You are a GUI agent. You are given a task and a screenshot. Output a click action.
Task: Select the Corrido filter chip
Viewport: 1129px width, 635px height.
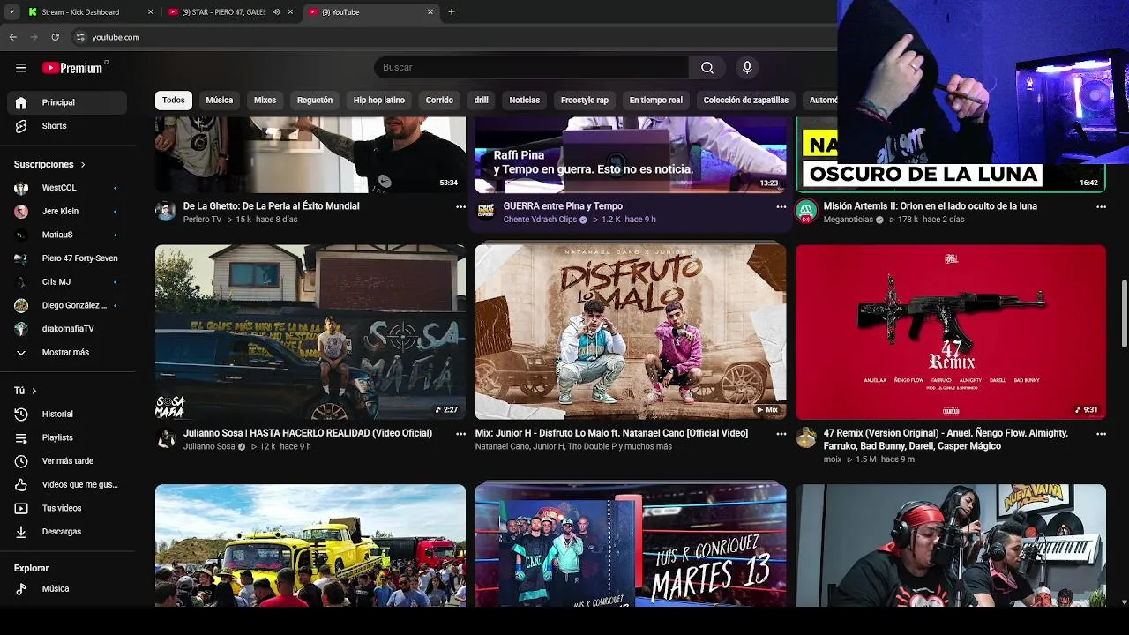click(x=439, y=101)
